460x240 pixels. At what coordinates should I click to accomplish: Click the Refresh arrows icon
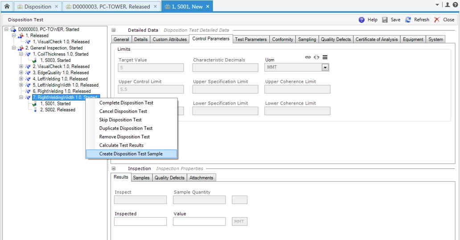(408, 20)
